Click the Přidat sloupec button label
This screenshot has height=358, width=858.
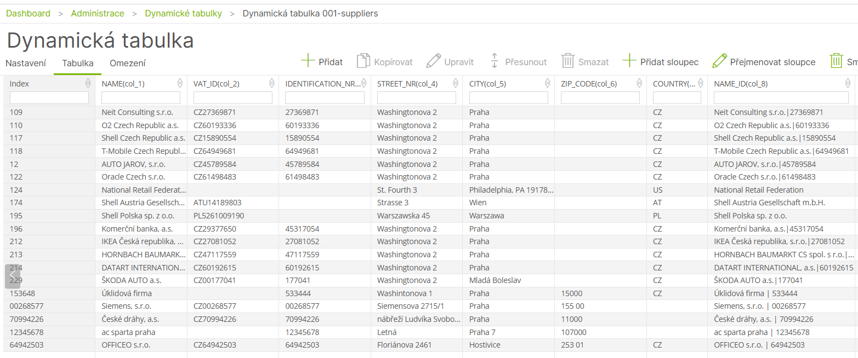[x=669, y=62]
